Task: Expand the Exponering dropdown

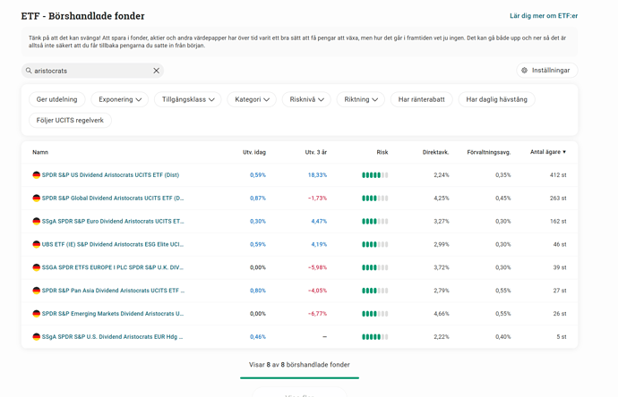Action: pyautogui.click(x=120, y=99)
